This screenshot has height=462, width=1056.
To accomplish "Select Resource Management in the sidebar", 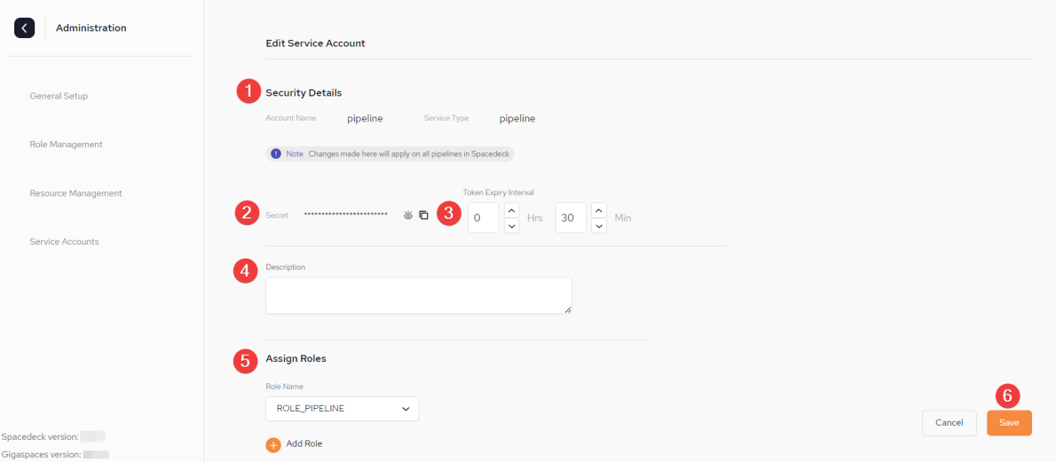I will click(x=75, y=192).
